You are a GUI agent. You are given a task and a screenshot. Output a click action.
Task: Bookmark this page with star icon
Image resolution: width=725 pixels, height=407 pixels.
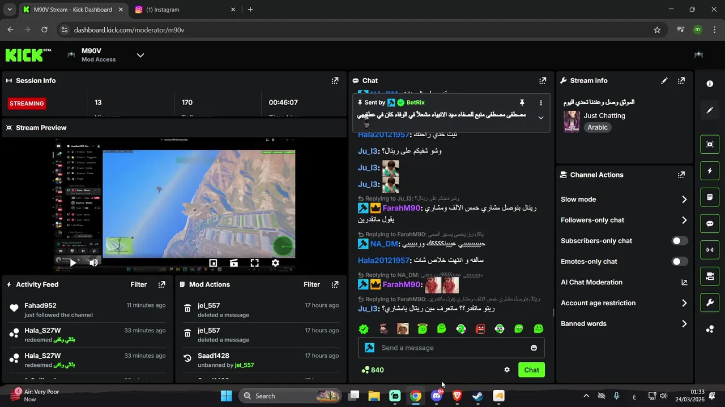tap(657, 30)
